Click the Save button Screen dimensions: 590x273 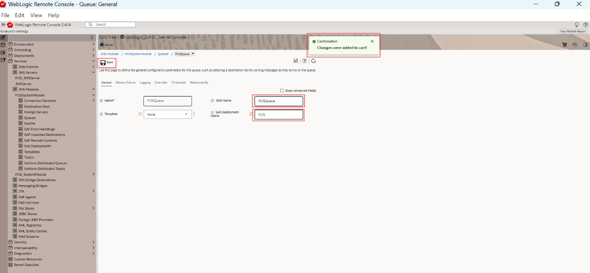tap(107, 62)
